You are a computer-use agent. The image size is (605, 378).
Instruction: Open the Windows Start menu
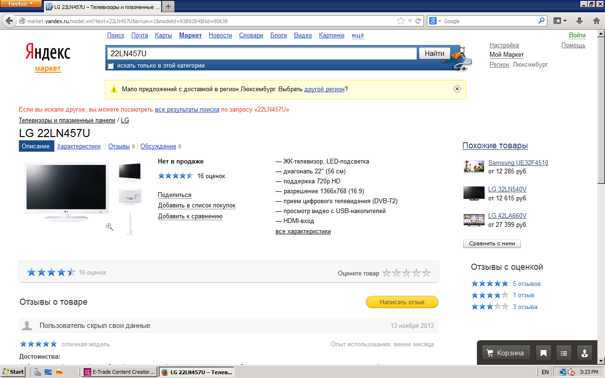pyautogui.click(x=13, y=372)
